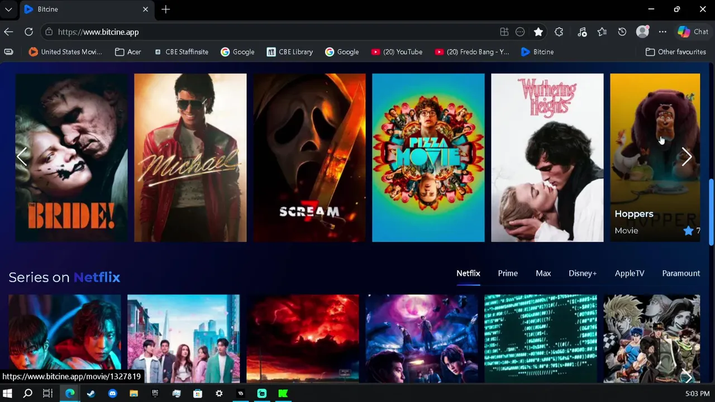The width and height of the screenshot is (715, 402).
Task: Select the AppleTV provider tab
Action: coord(630,273)
